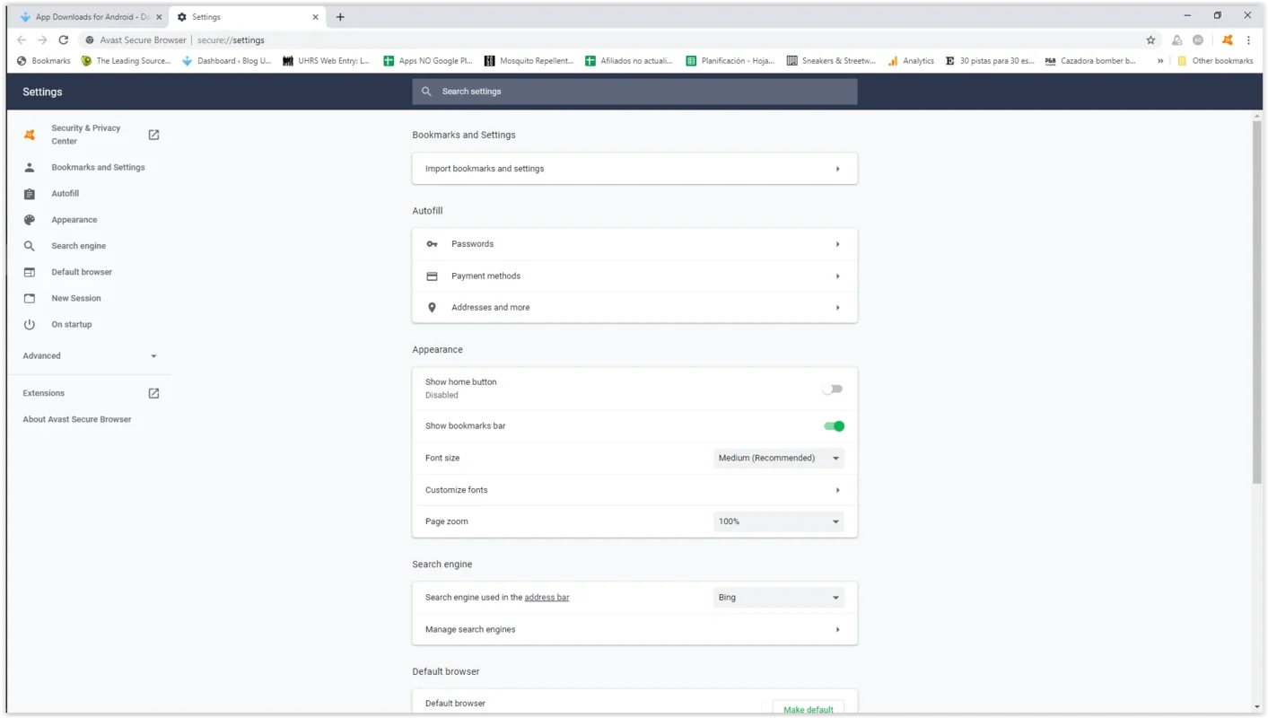Open the Dashboard Blog bookmark
Screen dimensions: 1268x718
coord(226,60)
